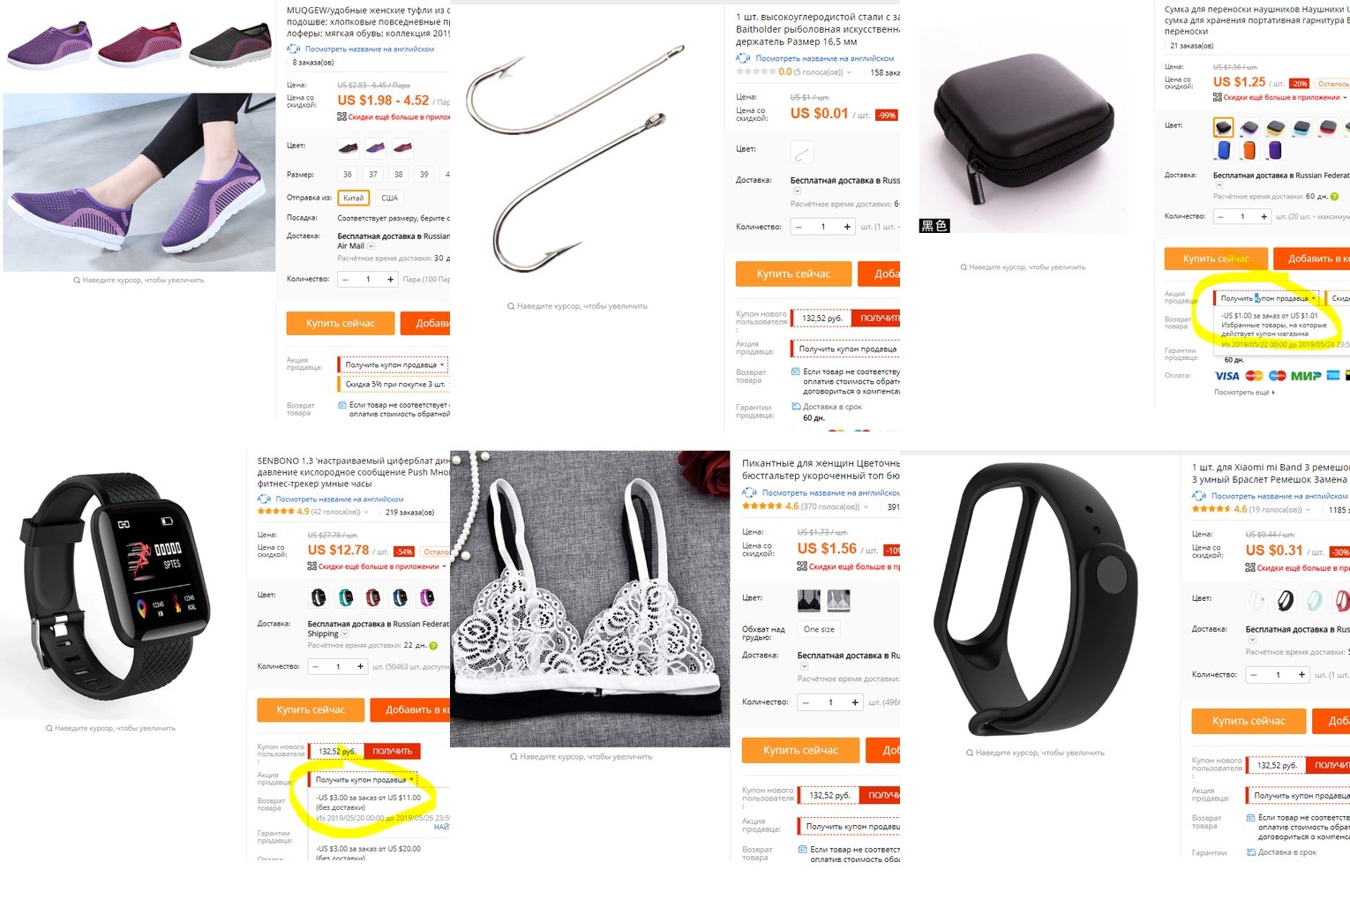Screen dimensions: 1350x900
Task: Expand seller coupon dropdown in shoes listing
Action: [394, 364]
